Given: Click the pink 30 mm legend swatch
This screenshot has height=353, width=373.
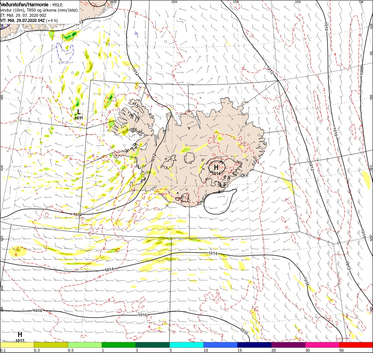Looking at the screenshot, I should [322, 345].
